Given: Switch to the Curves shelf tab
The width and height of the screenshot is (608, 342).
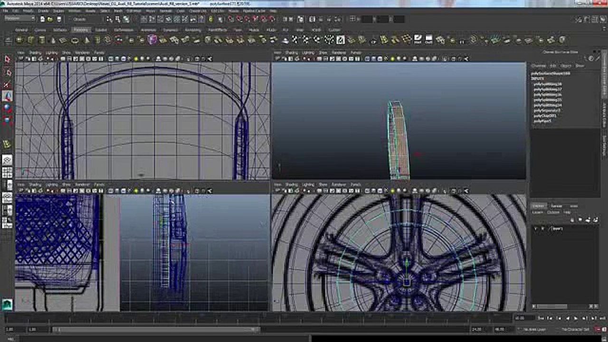Looking at the screenshot, I should [40, 29].
